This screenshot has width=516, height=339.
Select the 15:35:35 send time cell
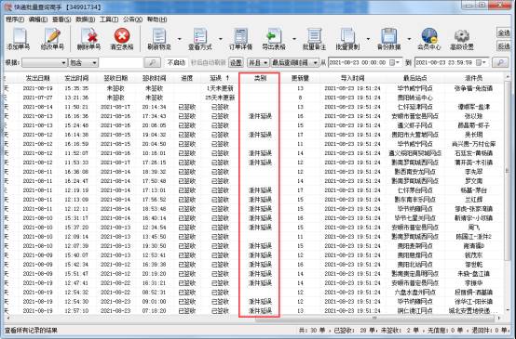pyautogui.click(x=76, y=88)
